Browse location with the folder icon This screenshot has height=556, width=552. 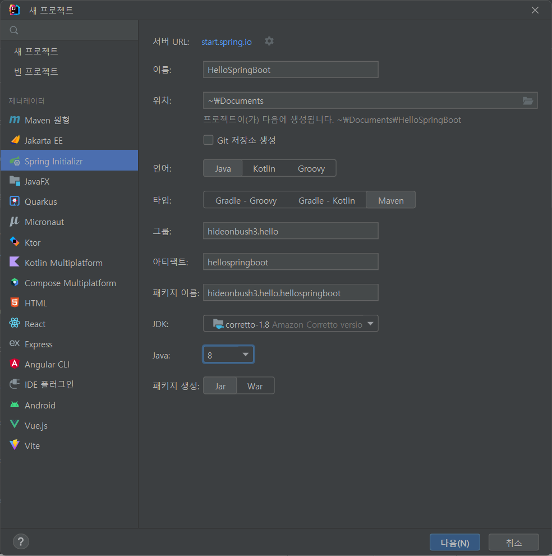point(528,100)
